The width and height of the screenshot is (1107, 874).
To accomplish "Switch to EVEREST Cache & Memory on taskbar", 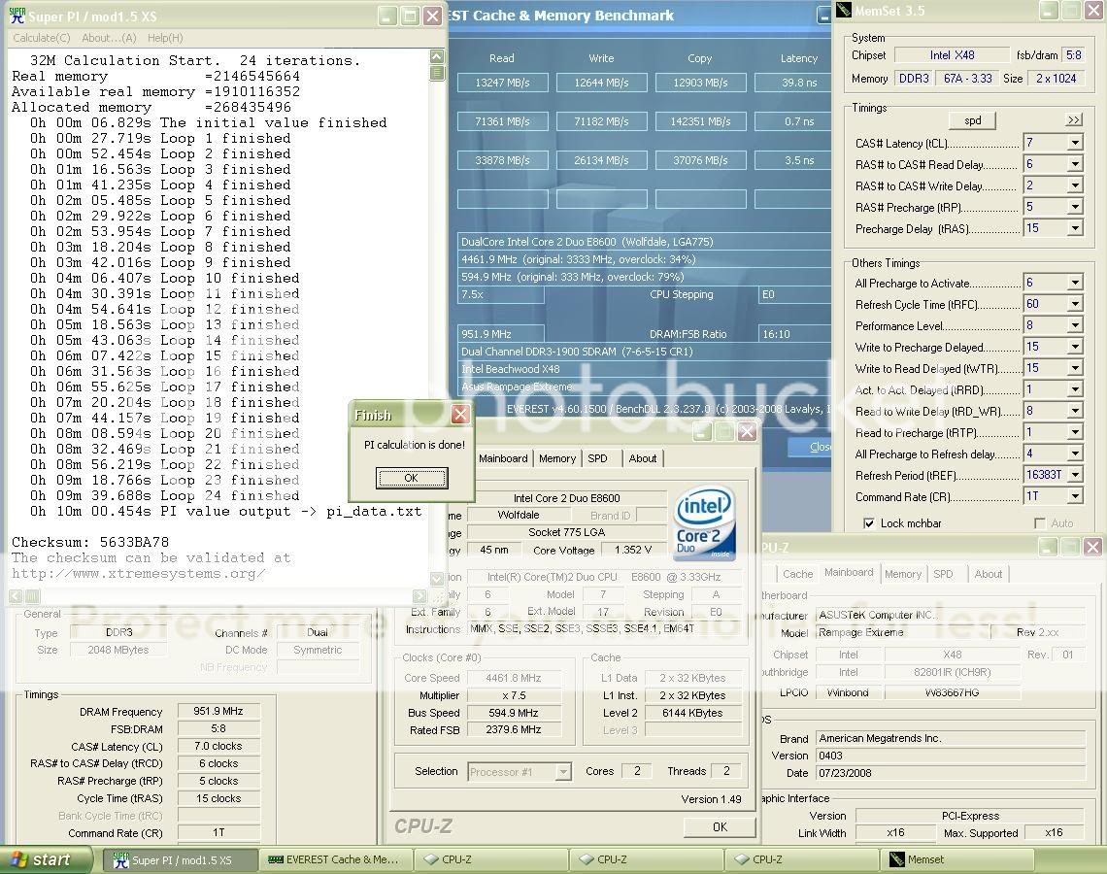I will pyautogui.click(x=335, y=859).
